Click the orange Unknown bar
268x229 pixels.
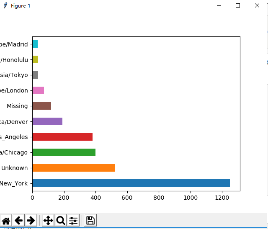pyautogui.click(x=74, y=168)
